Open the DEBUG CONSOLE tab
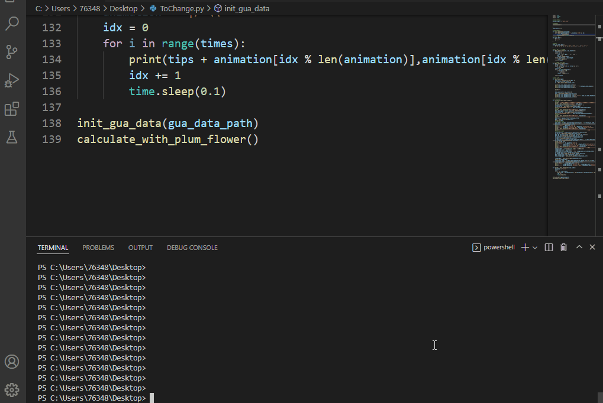The height and width of the screenshot is (403, 603). (x=192, y=248)
